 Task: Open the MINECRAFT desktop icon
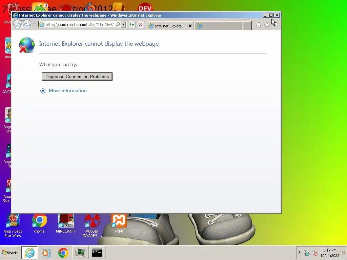(66, 223)
